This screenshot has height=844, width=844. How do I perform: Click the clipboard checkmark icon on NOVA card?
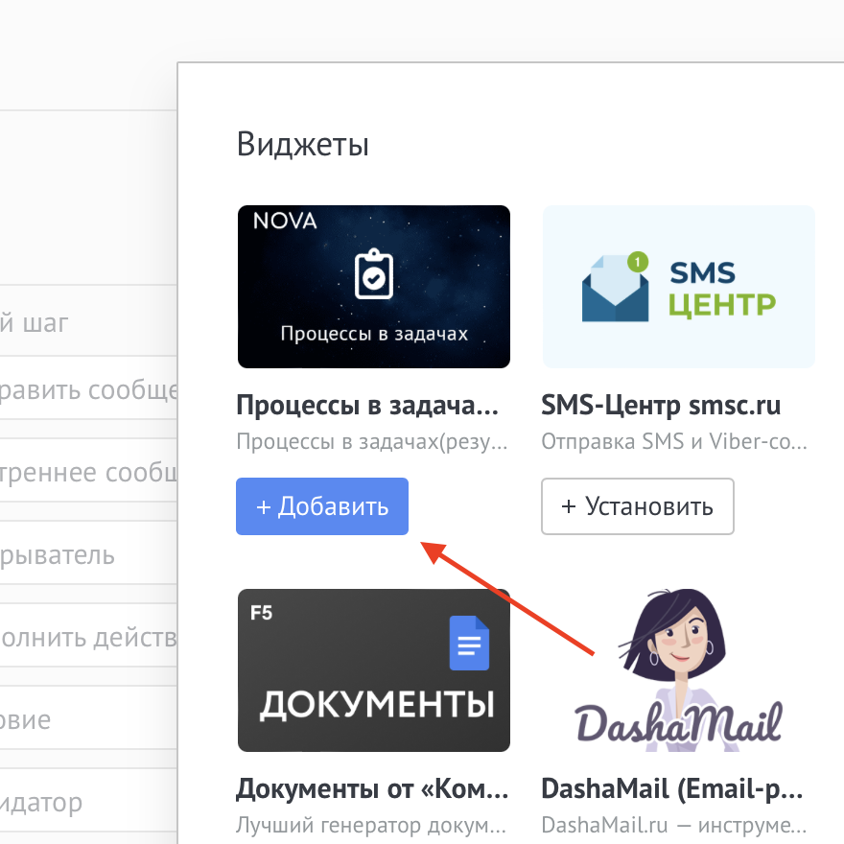click(372, 275)
